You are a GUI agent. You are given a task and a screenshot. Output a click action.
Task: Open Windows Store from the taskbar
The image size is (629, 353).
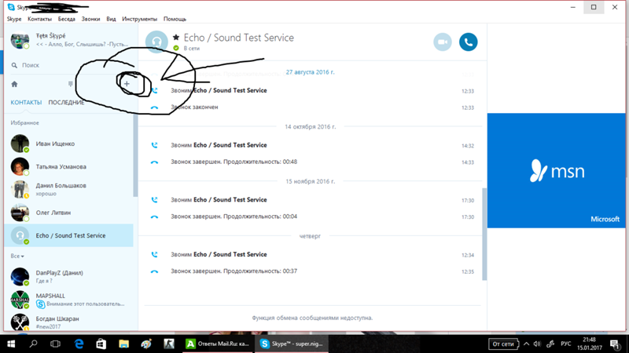click(x=101, y=344)
